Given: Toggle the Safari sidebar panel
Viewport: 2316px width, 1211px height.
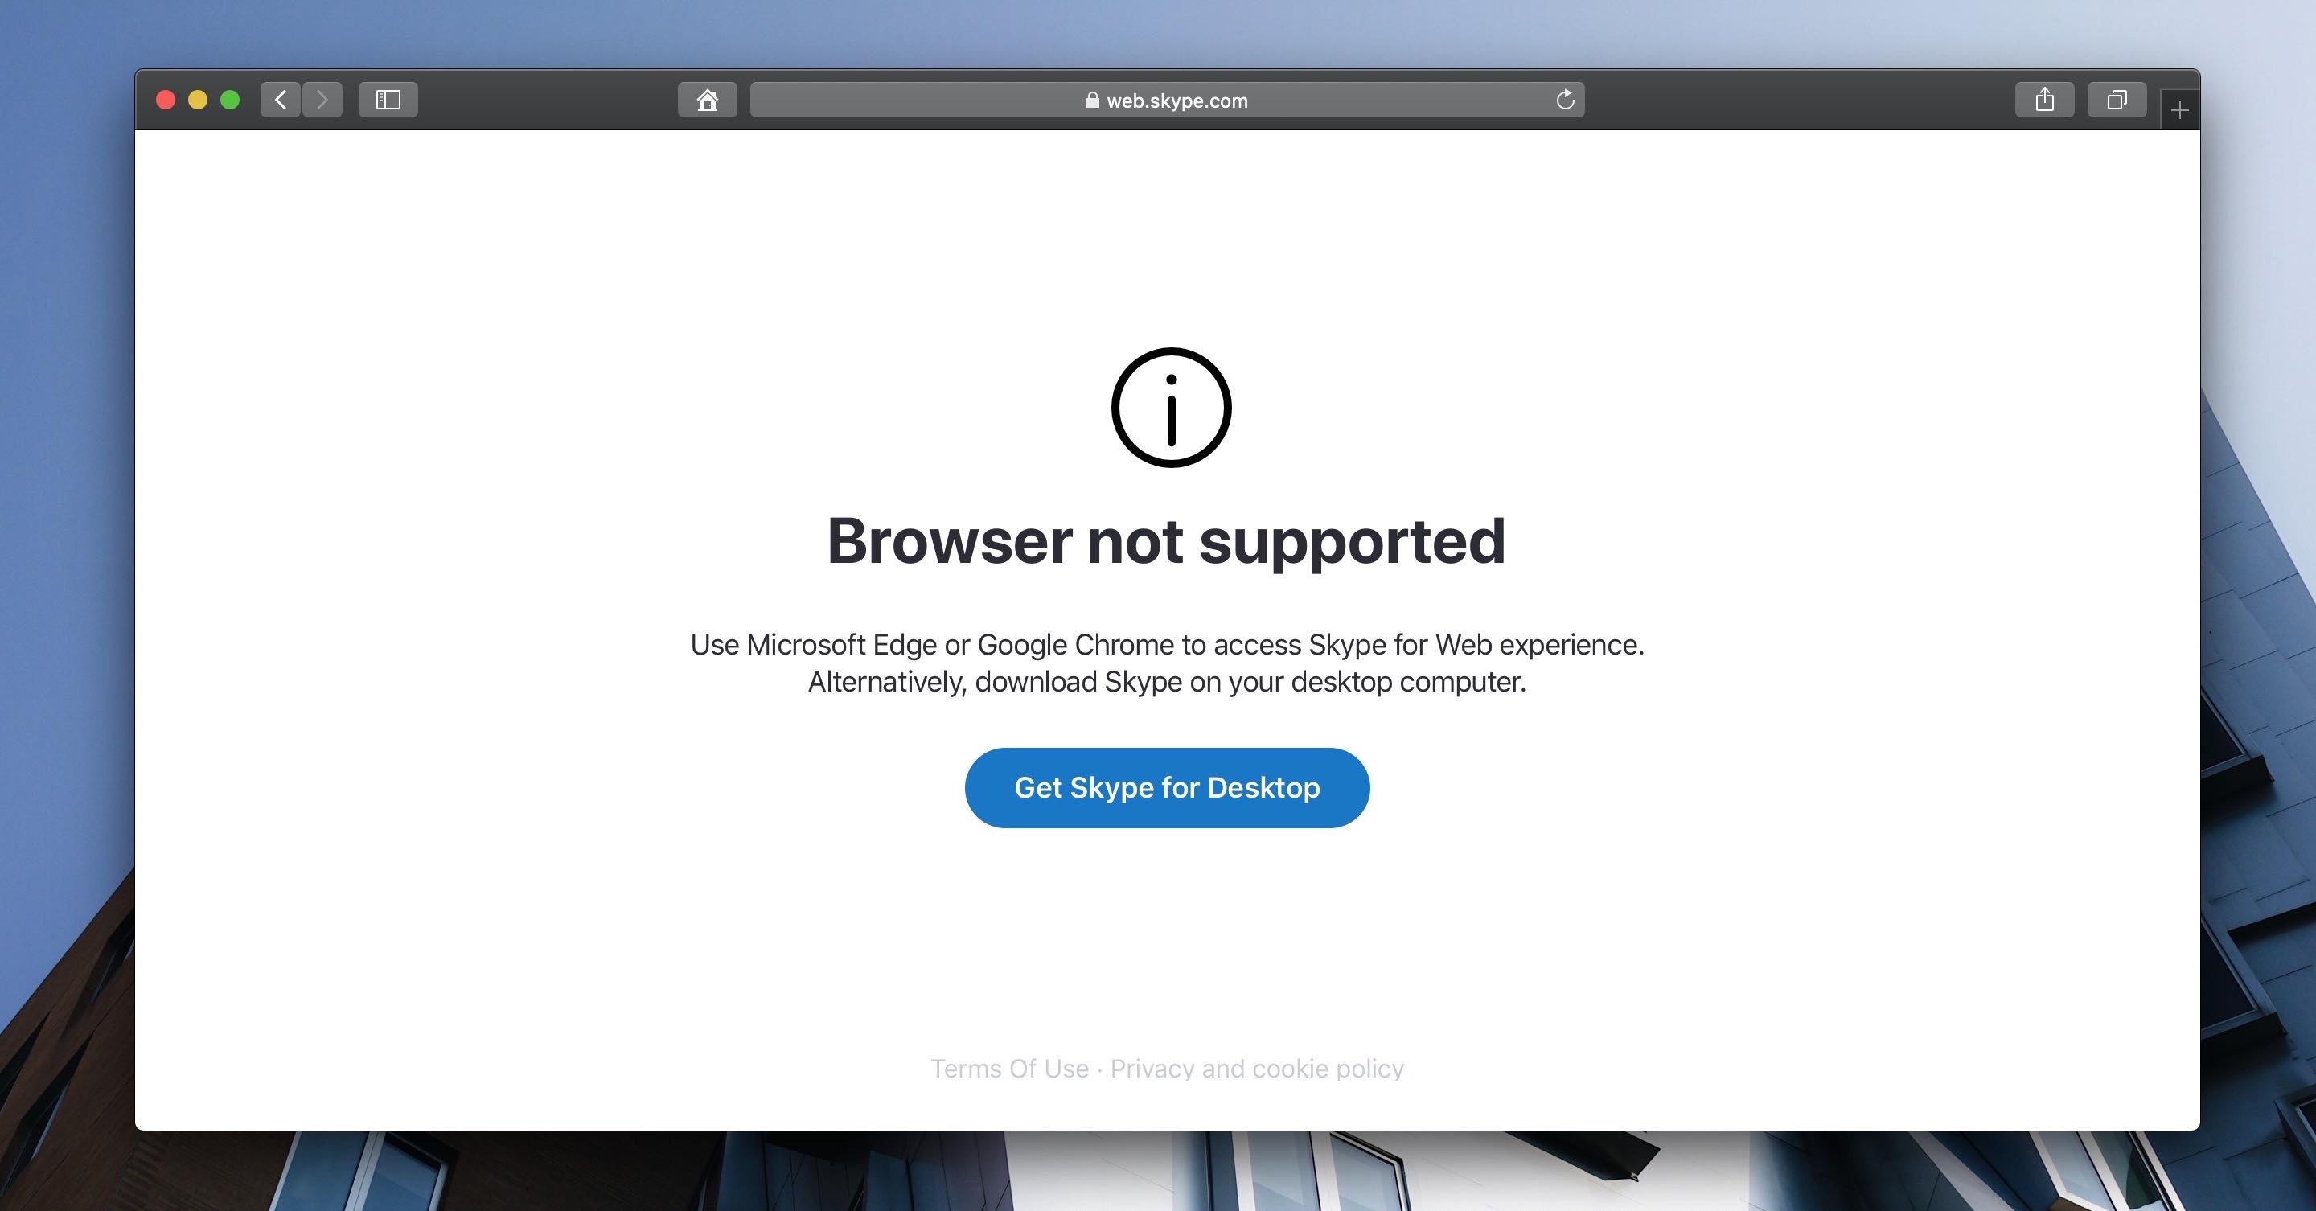Looking at the screenshot, I should (x=388, y=100).
